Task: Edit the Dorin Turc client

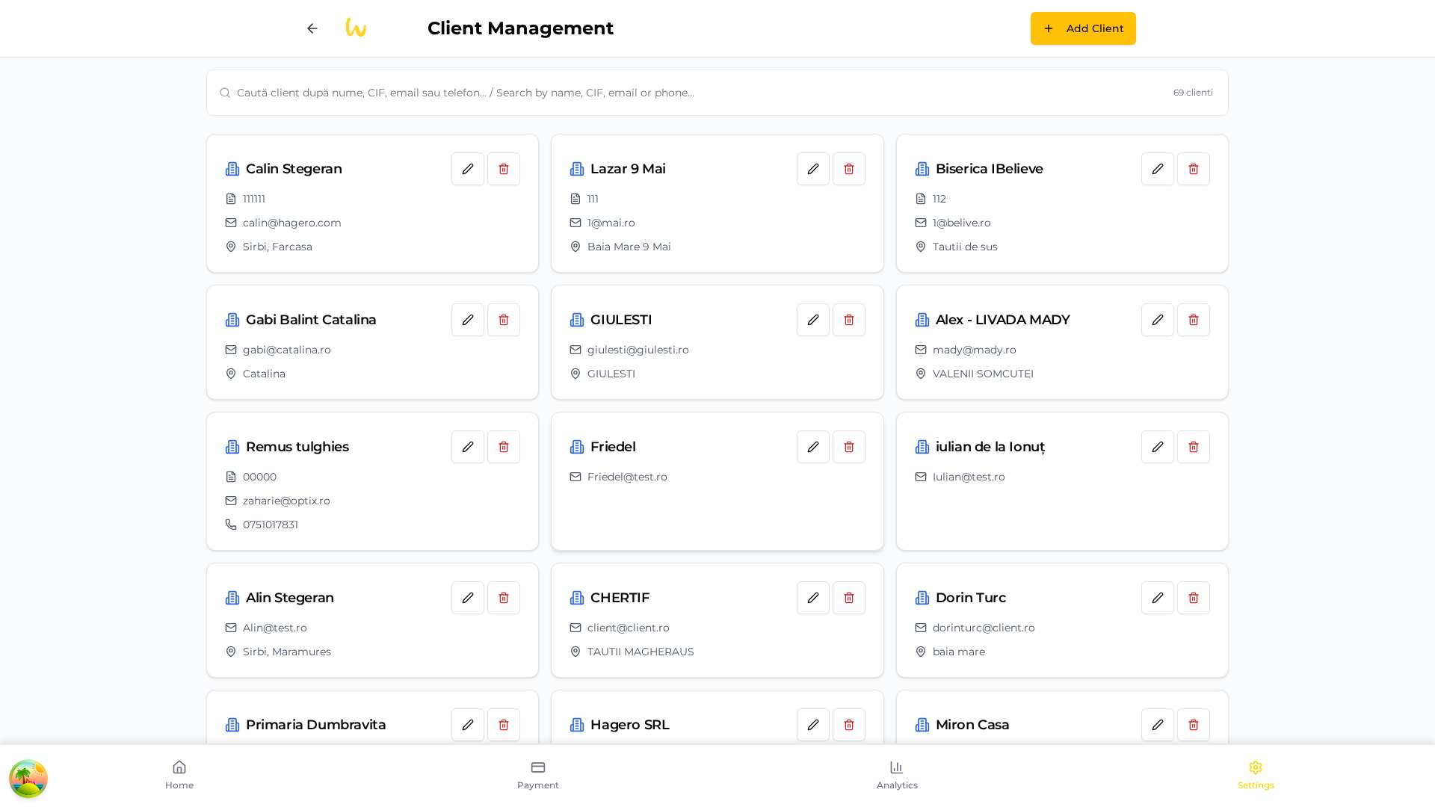Action: pos(1158,598)
